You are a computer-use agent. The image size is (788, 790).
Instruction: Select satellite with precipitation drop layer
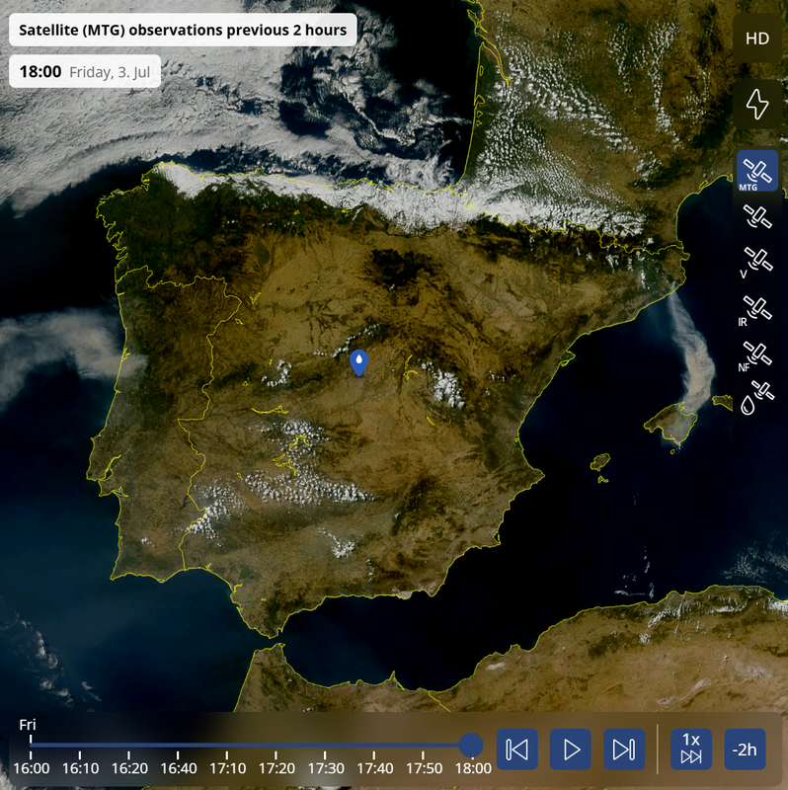[x=757, y=398]
